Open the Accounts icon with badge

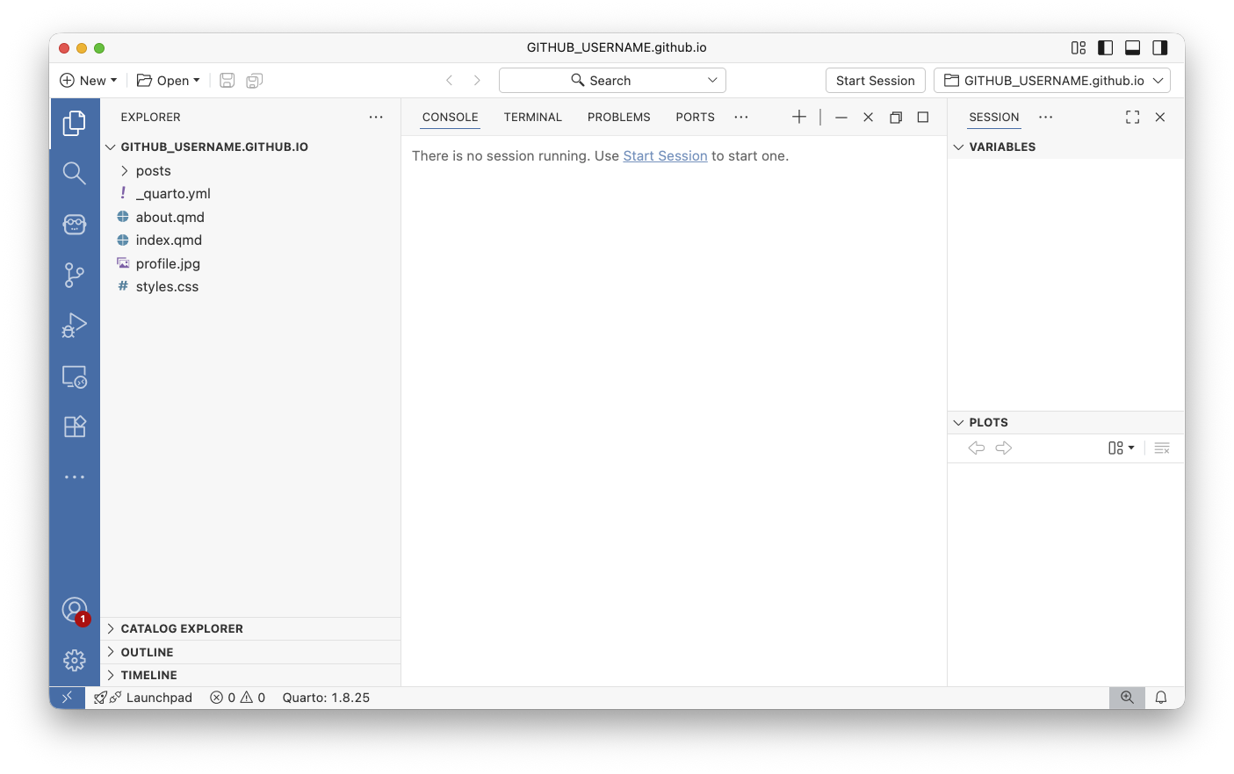[75, 610]
